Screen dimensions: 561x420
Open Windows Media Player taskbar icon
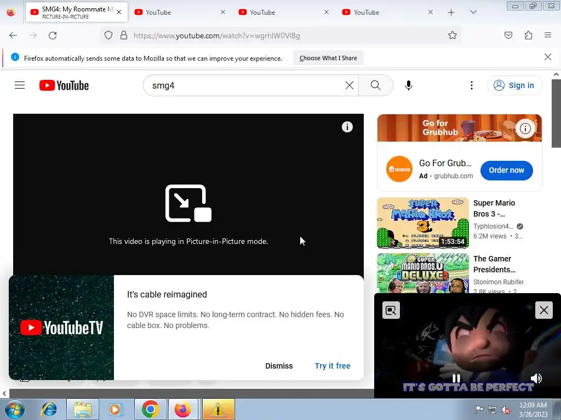[116, 409]
